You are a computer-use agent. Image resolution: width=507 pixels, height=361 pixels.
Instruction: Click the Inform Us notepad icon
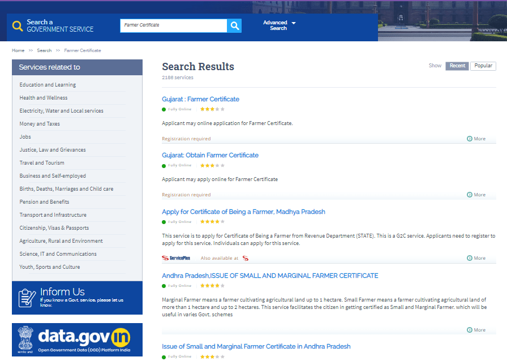point(27,298)
